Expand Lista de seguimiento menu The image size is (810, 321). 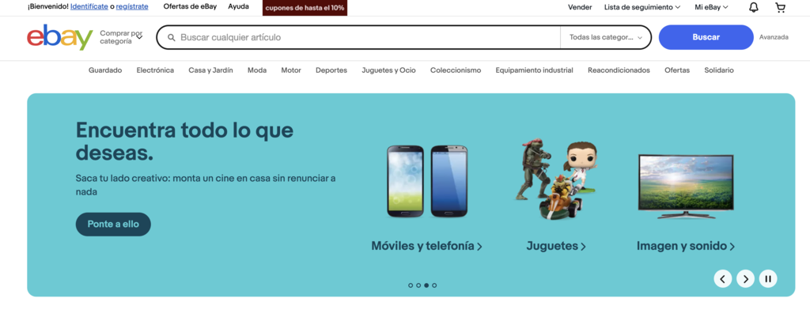coord(642,7)
